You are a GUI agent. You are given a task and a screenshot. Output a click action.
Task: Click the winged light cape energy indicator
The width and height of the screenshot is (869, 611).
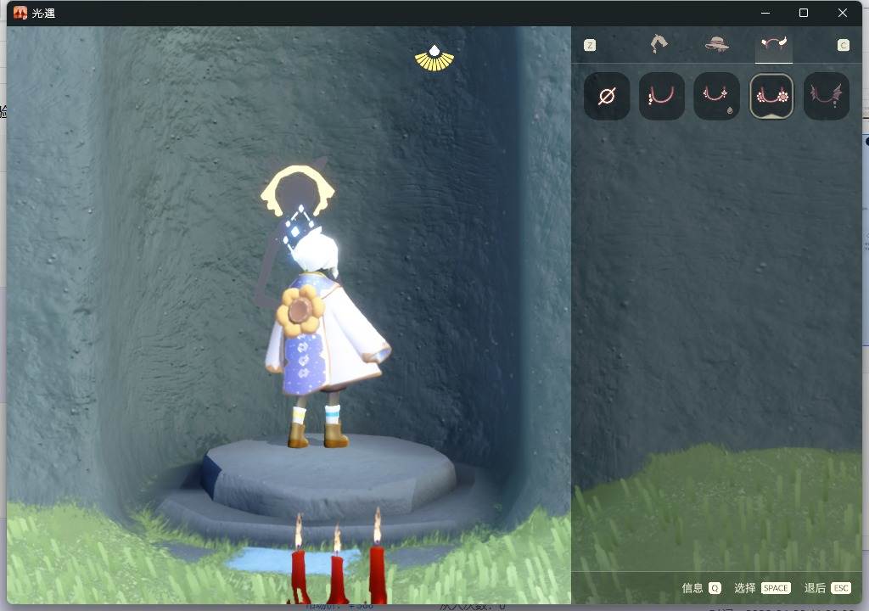(434, 59)
